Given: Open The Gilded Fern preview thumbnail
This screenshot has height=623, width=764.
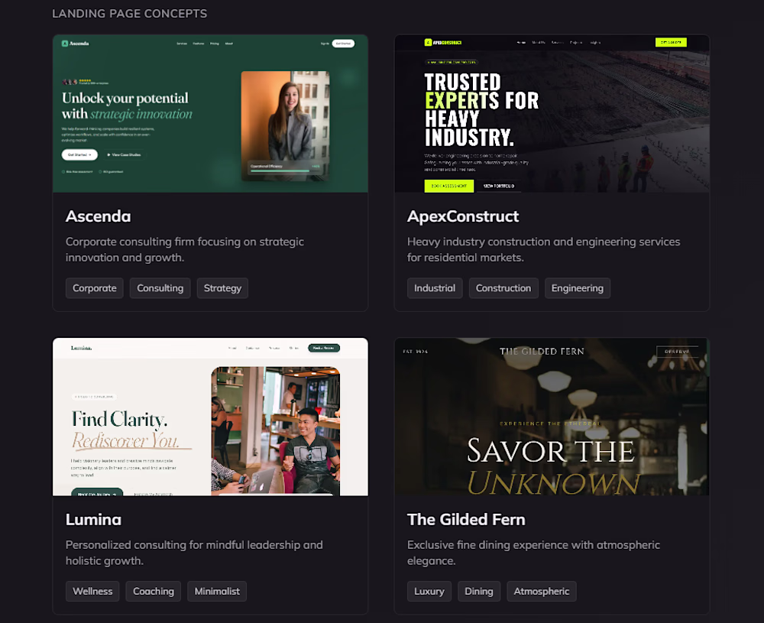Looking at the screenshot, I should pyautogui.click(x=552, y=417).
